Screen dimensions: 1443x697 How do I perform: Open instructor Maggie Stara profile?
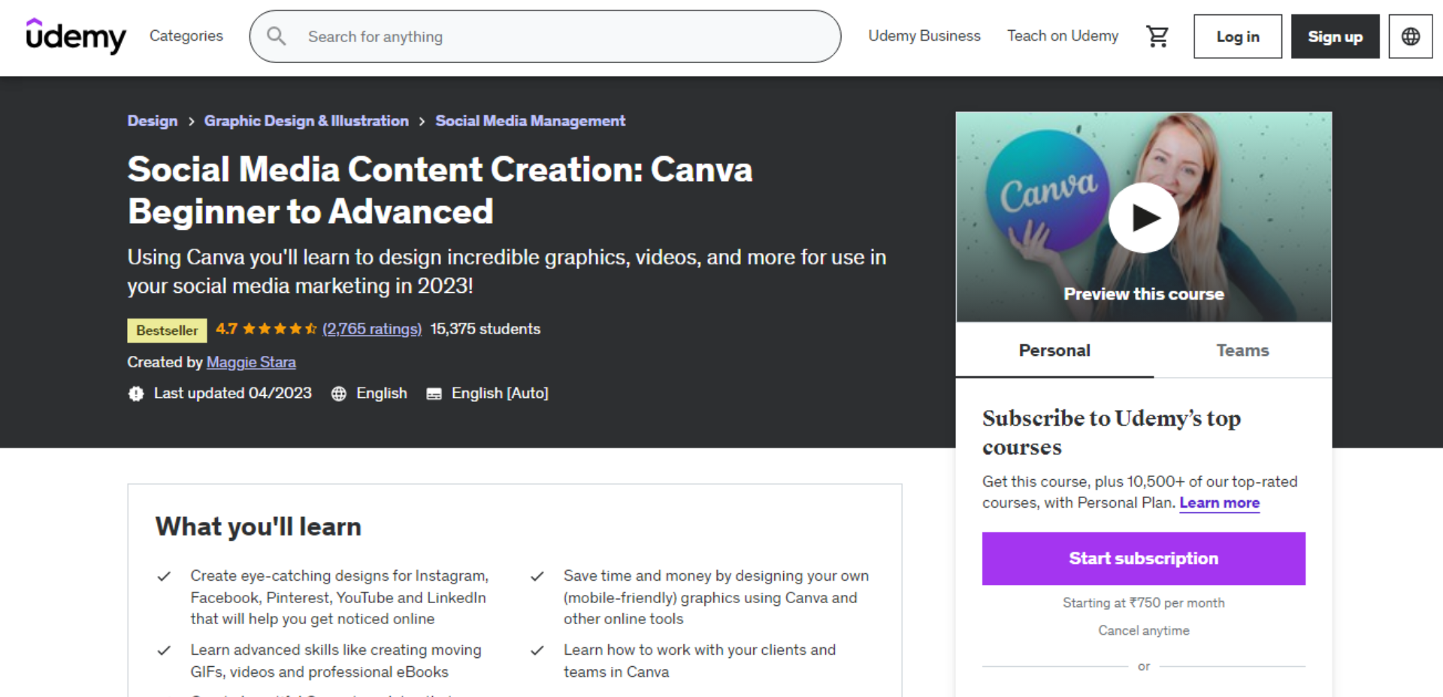click(x=251, y=362)
